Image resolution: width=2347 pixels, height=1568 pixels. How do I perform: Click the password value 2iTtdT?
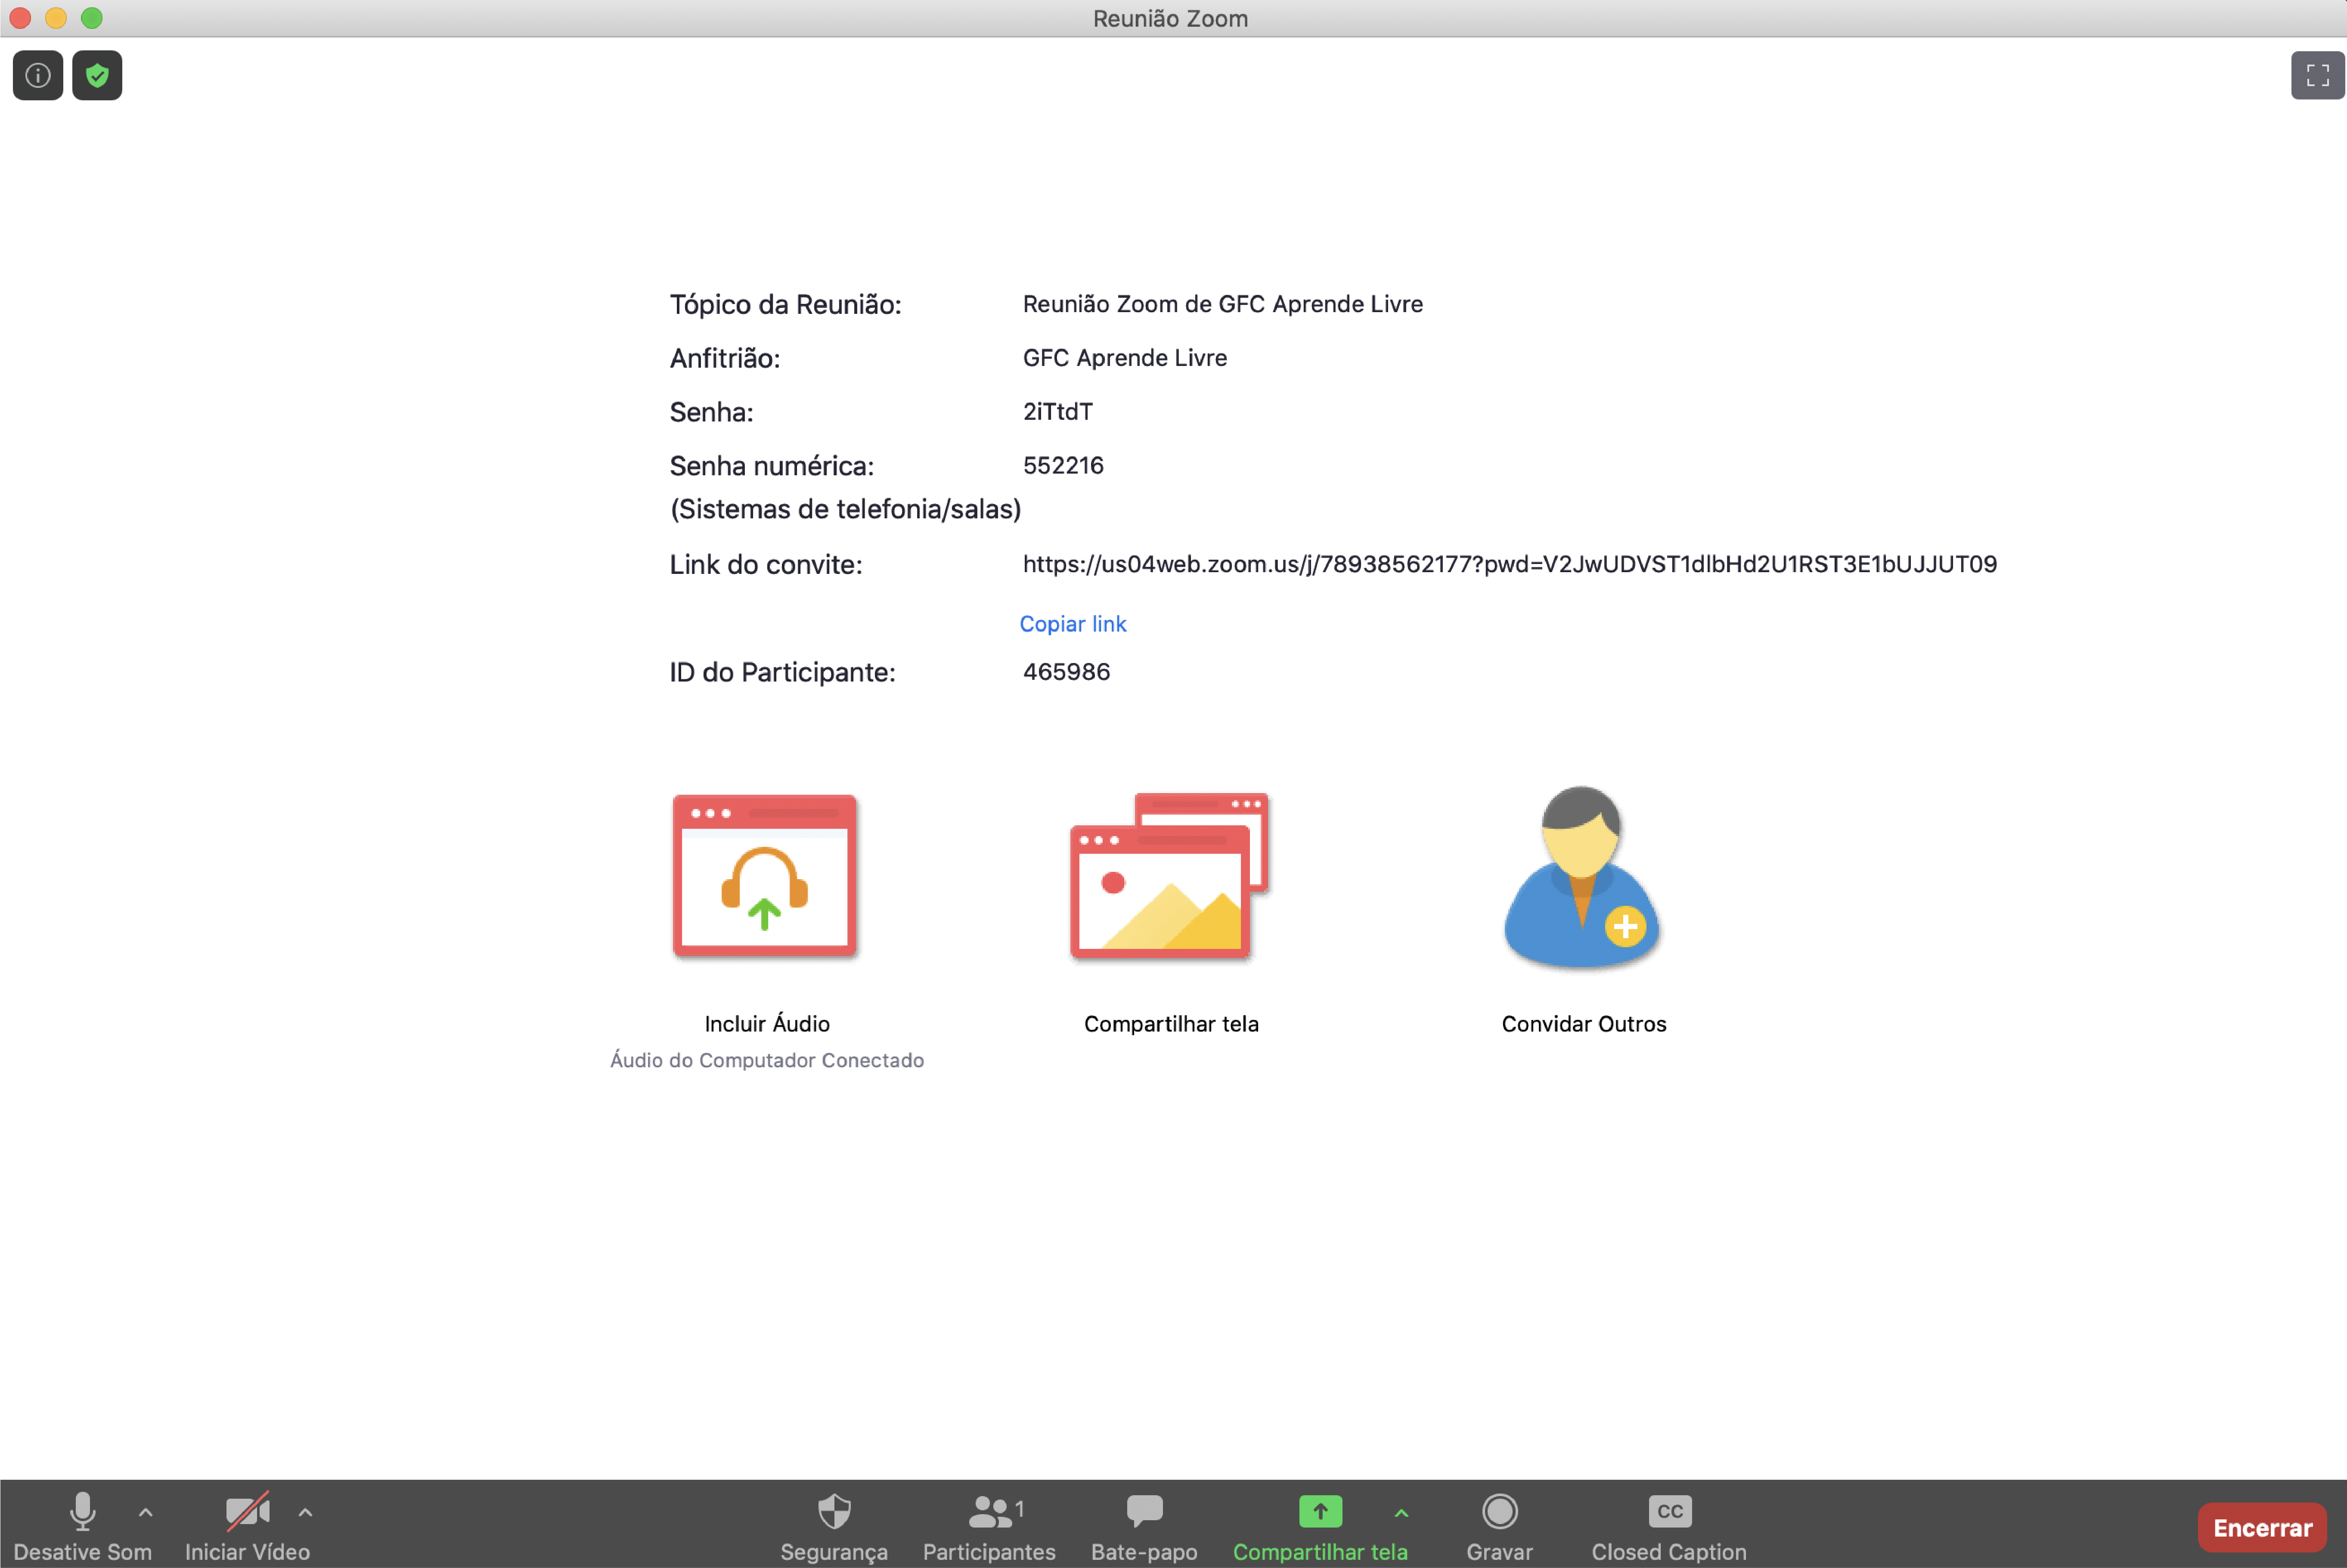[x=1057, y=412]
